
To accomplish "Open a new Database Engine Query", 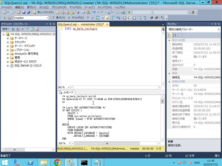I will click(x=57, y=12).
